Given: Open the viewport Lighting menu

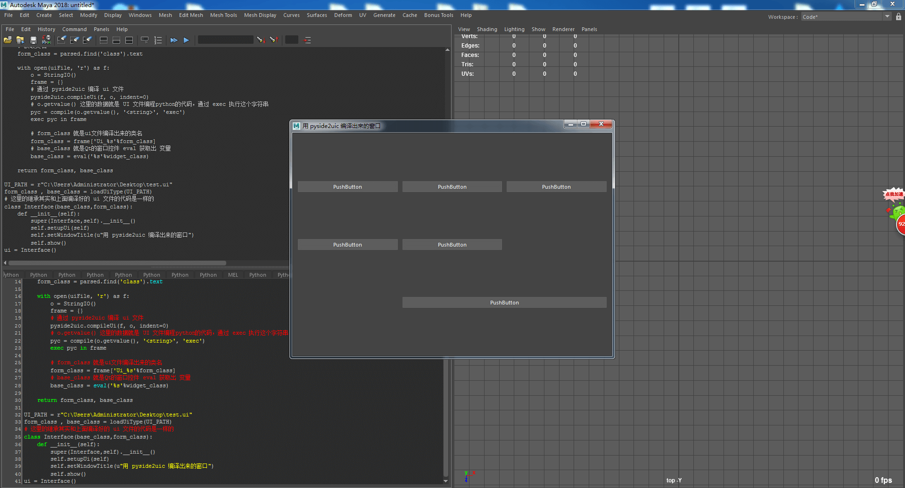Looking at the screenshot, I should [x=514, y=29].
